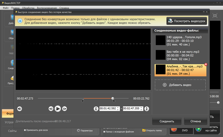Open the Сайты tab in main window

(x=12, y=131)
